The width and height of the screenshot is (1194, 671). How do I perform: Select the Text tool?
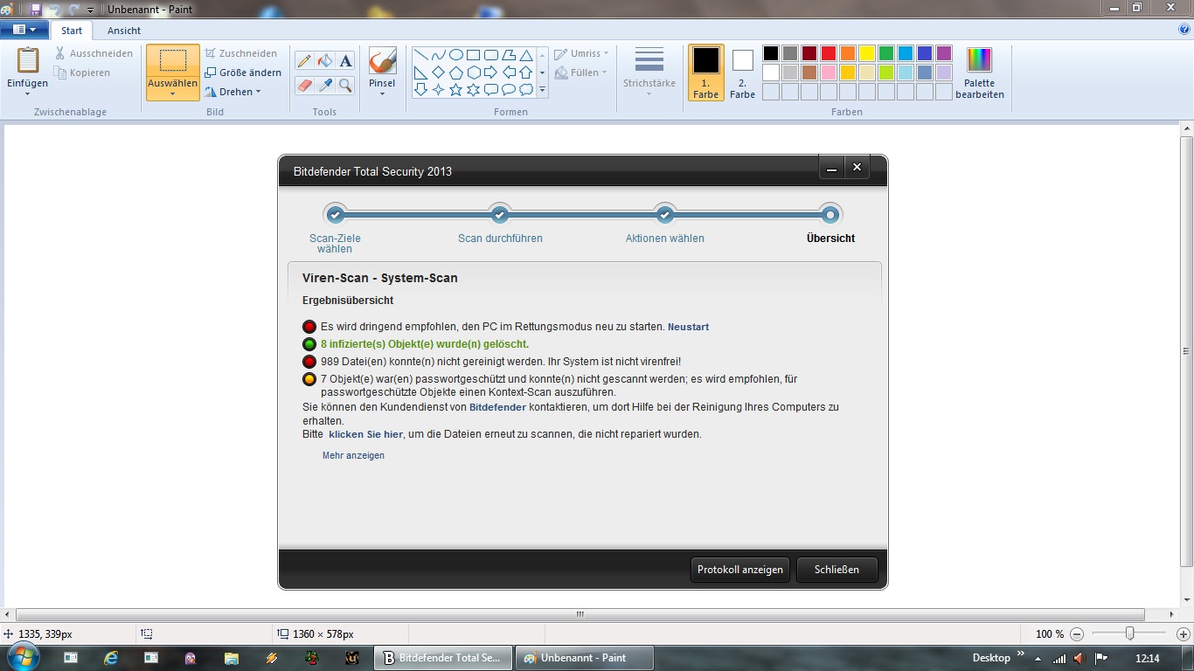[x=346, y=61]
